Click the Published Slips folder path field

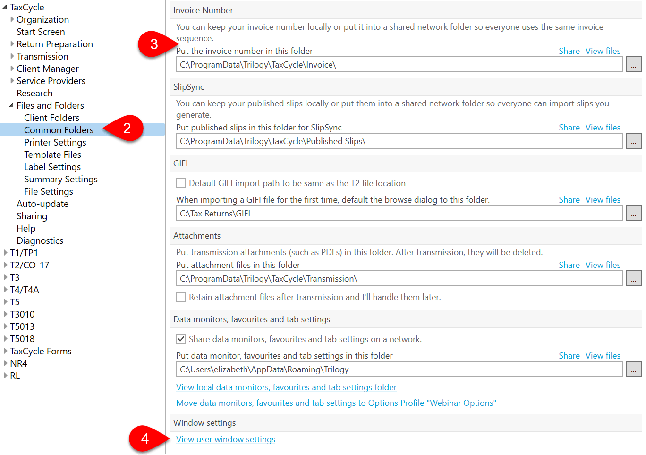pyautogui.click(x=399, y=141)
